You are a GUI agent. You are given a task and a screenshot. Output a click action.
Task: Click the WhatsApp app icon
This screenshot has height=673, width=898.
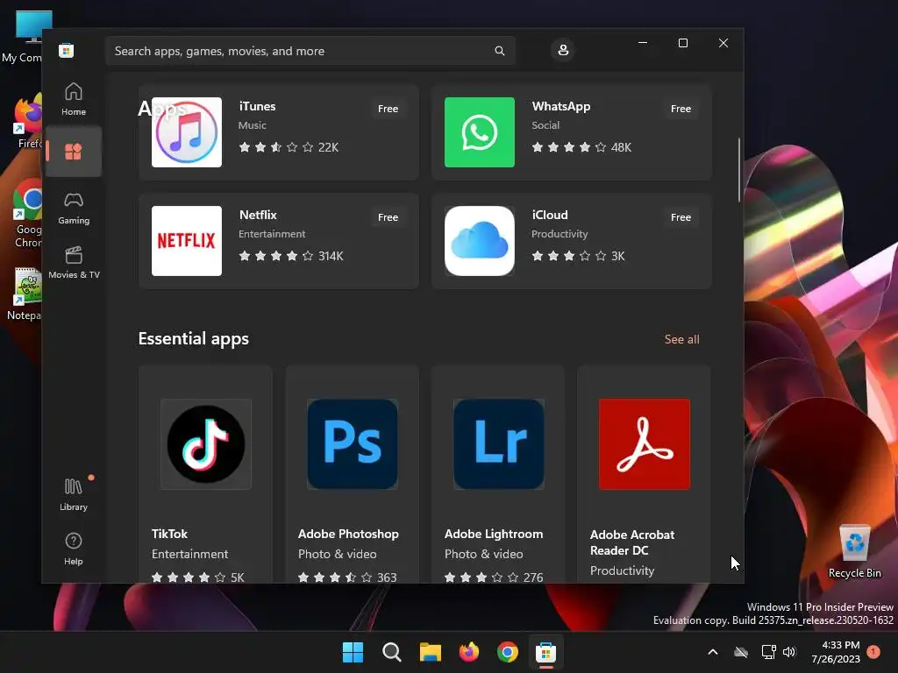(x=480, y=132)
